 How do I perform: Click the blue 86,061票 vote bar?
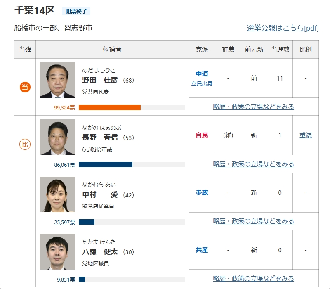pyautogui.click(x=106, y=165)
